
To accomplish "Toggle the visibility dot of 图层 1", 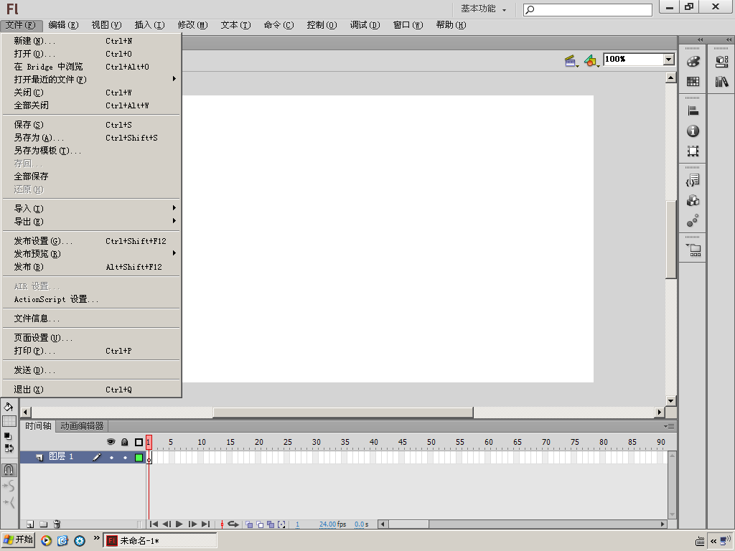I will tap(111, 457).
